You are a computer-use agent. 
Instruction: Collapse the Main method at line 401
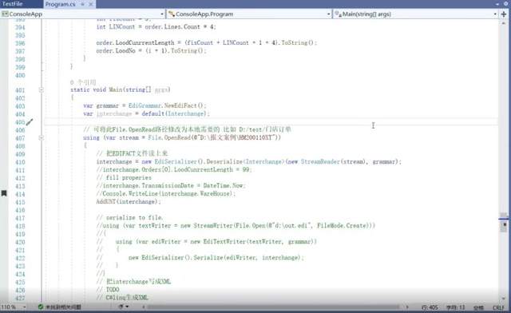41,89
